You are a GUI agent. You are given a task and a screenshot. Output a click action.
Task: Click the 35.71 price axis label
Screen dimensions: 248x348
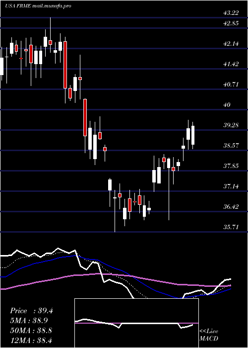[231, 227]
